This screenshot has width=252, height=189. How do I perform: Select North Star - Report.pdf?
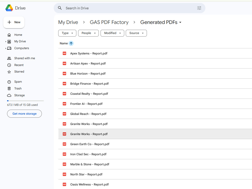click(155, 174)
